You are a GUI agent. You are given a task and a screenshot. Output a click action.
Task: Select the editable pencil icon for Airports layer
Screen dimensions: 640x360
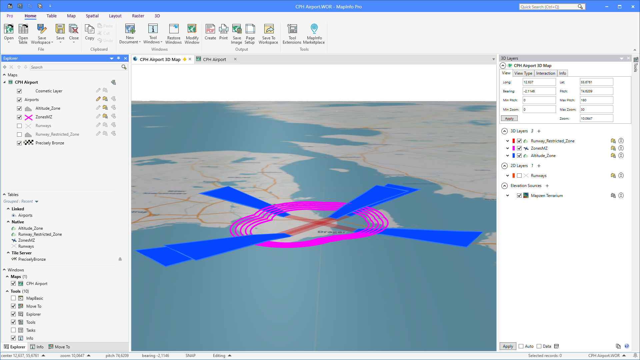[x=98, y=99]
